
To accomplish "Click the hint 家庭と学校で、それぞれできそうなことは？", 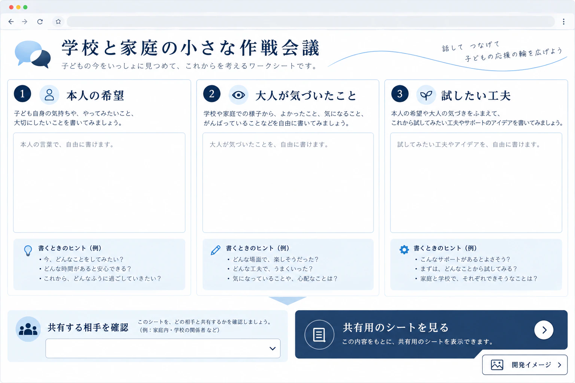I will click(x=479, y=279).
